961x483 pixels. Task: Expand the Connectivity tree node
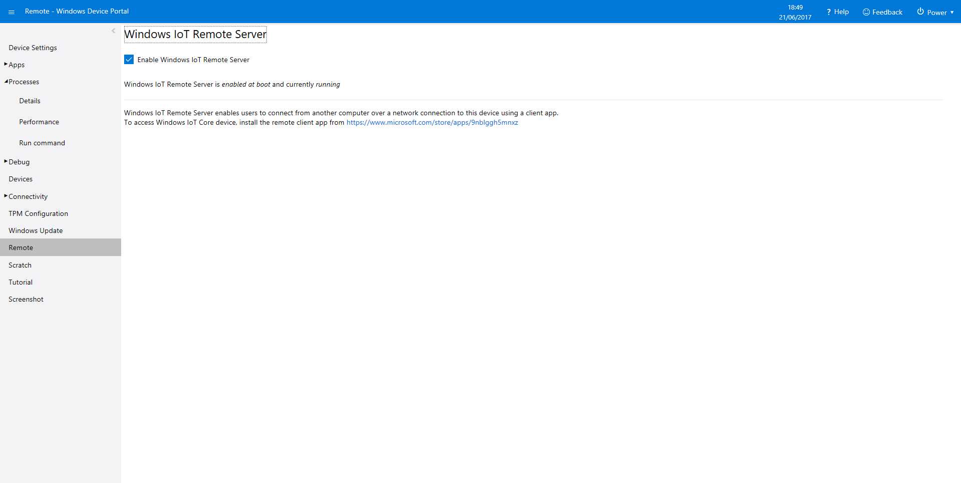[6, 195]
